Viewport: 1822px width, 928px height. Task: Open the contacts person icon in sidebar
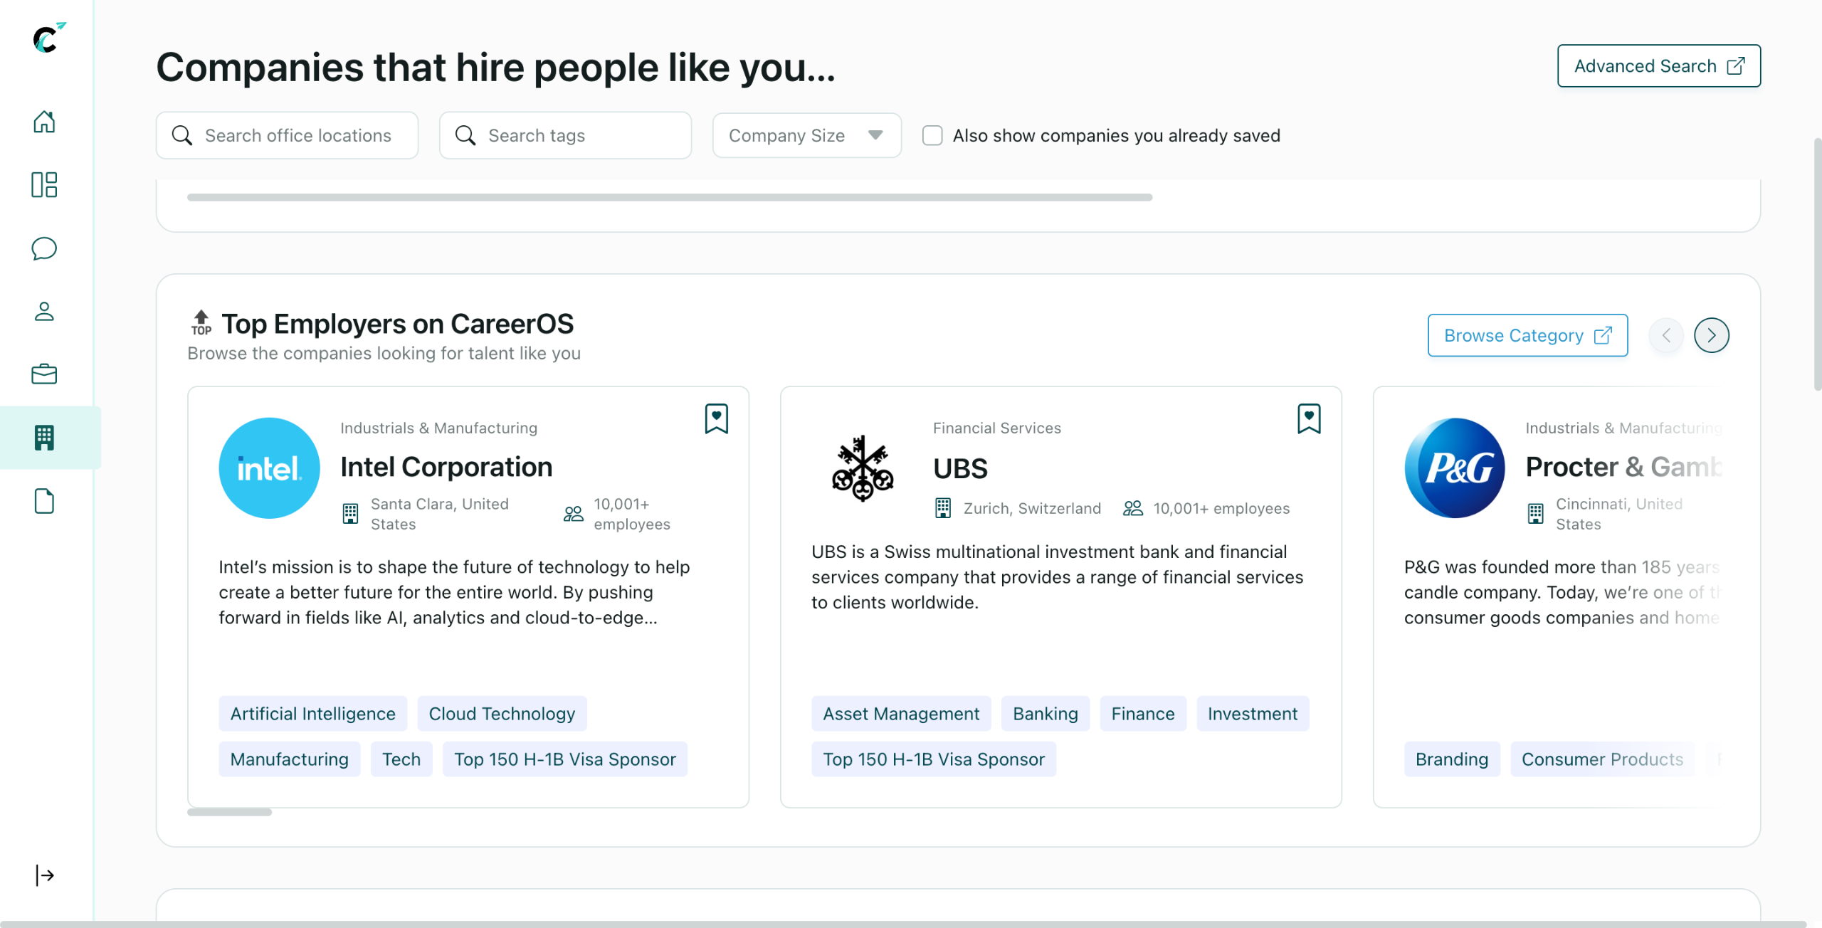pyautogui.click(x=44, y=311)
